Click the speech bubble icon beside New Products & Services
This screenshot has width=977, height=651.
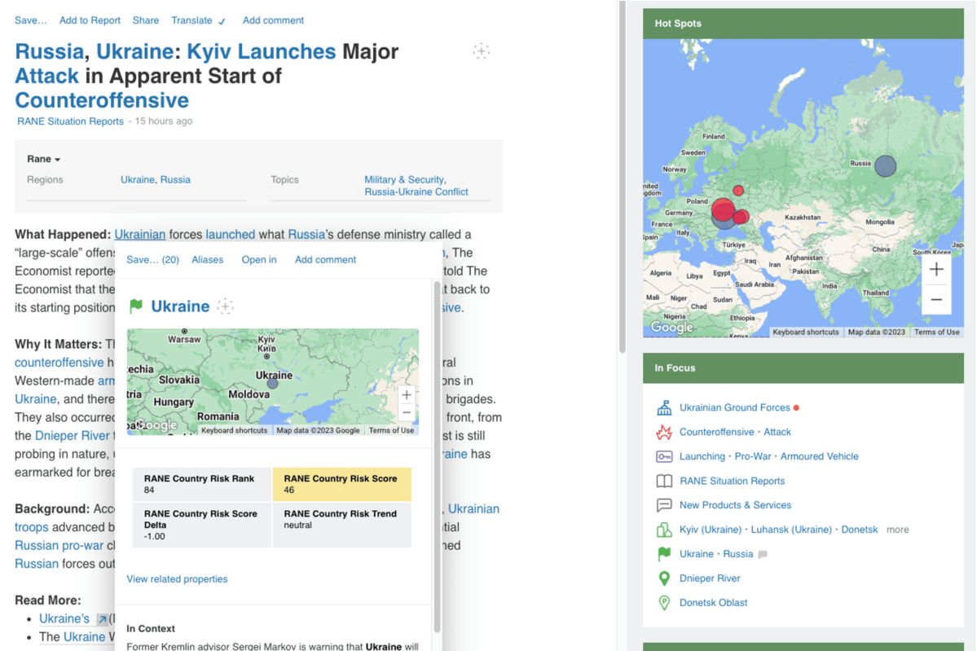(x=664, y=505)
